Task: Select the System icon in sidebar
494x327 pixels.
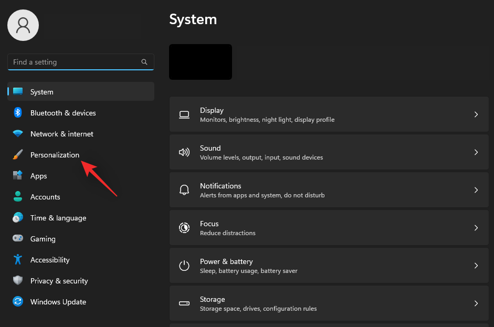Action: tap(17, 92)
